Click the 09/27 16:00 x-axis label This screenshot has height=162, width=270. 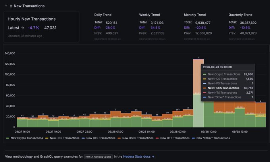pyautogui.click(x=22, y=132)
